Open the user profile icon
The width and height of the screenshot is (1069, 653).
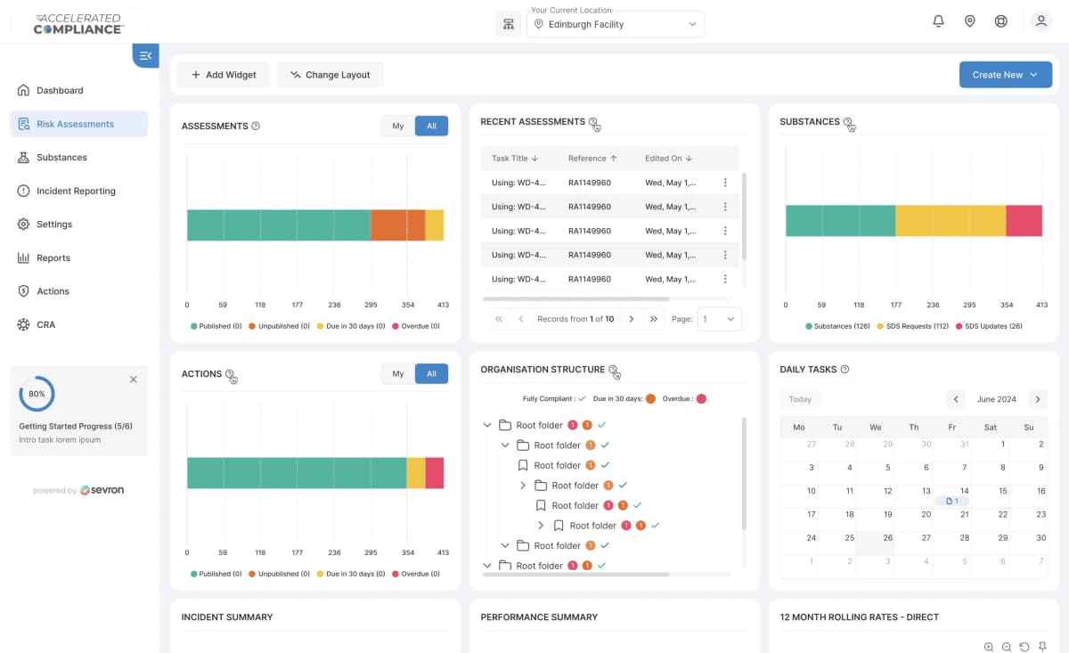(1040, 20)
